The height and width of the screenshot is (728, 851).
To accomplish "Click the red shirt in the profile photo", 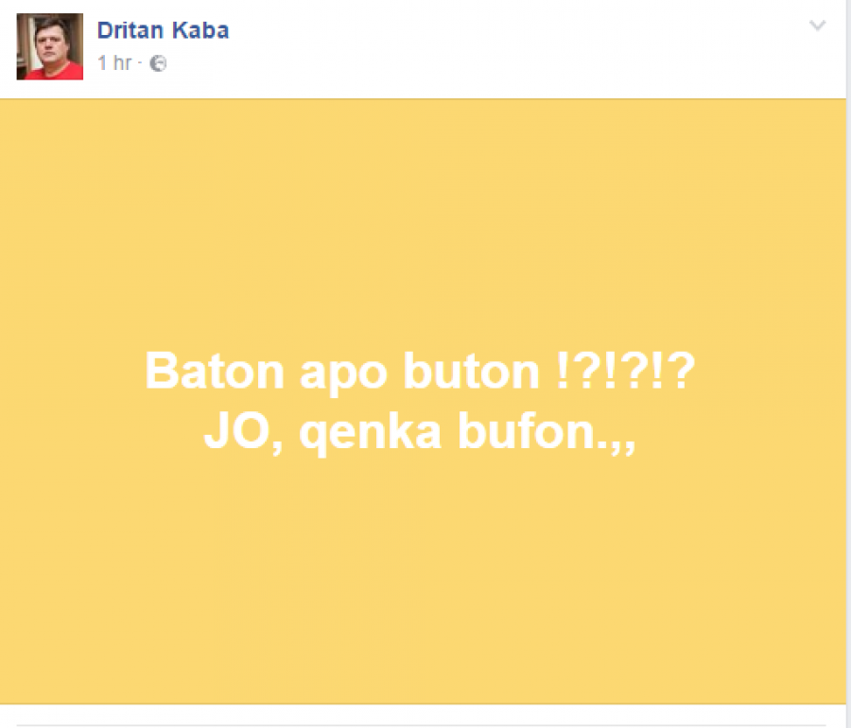I will tap(54, 72).
